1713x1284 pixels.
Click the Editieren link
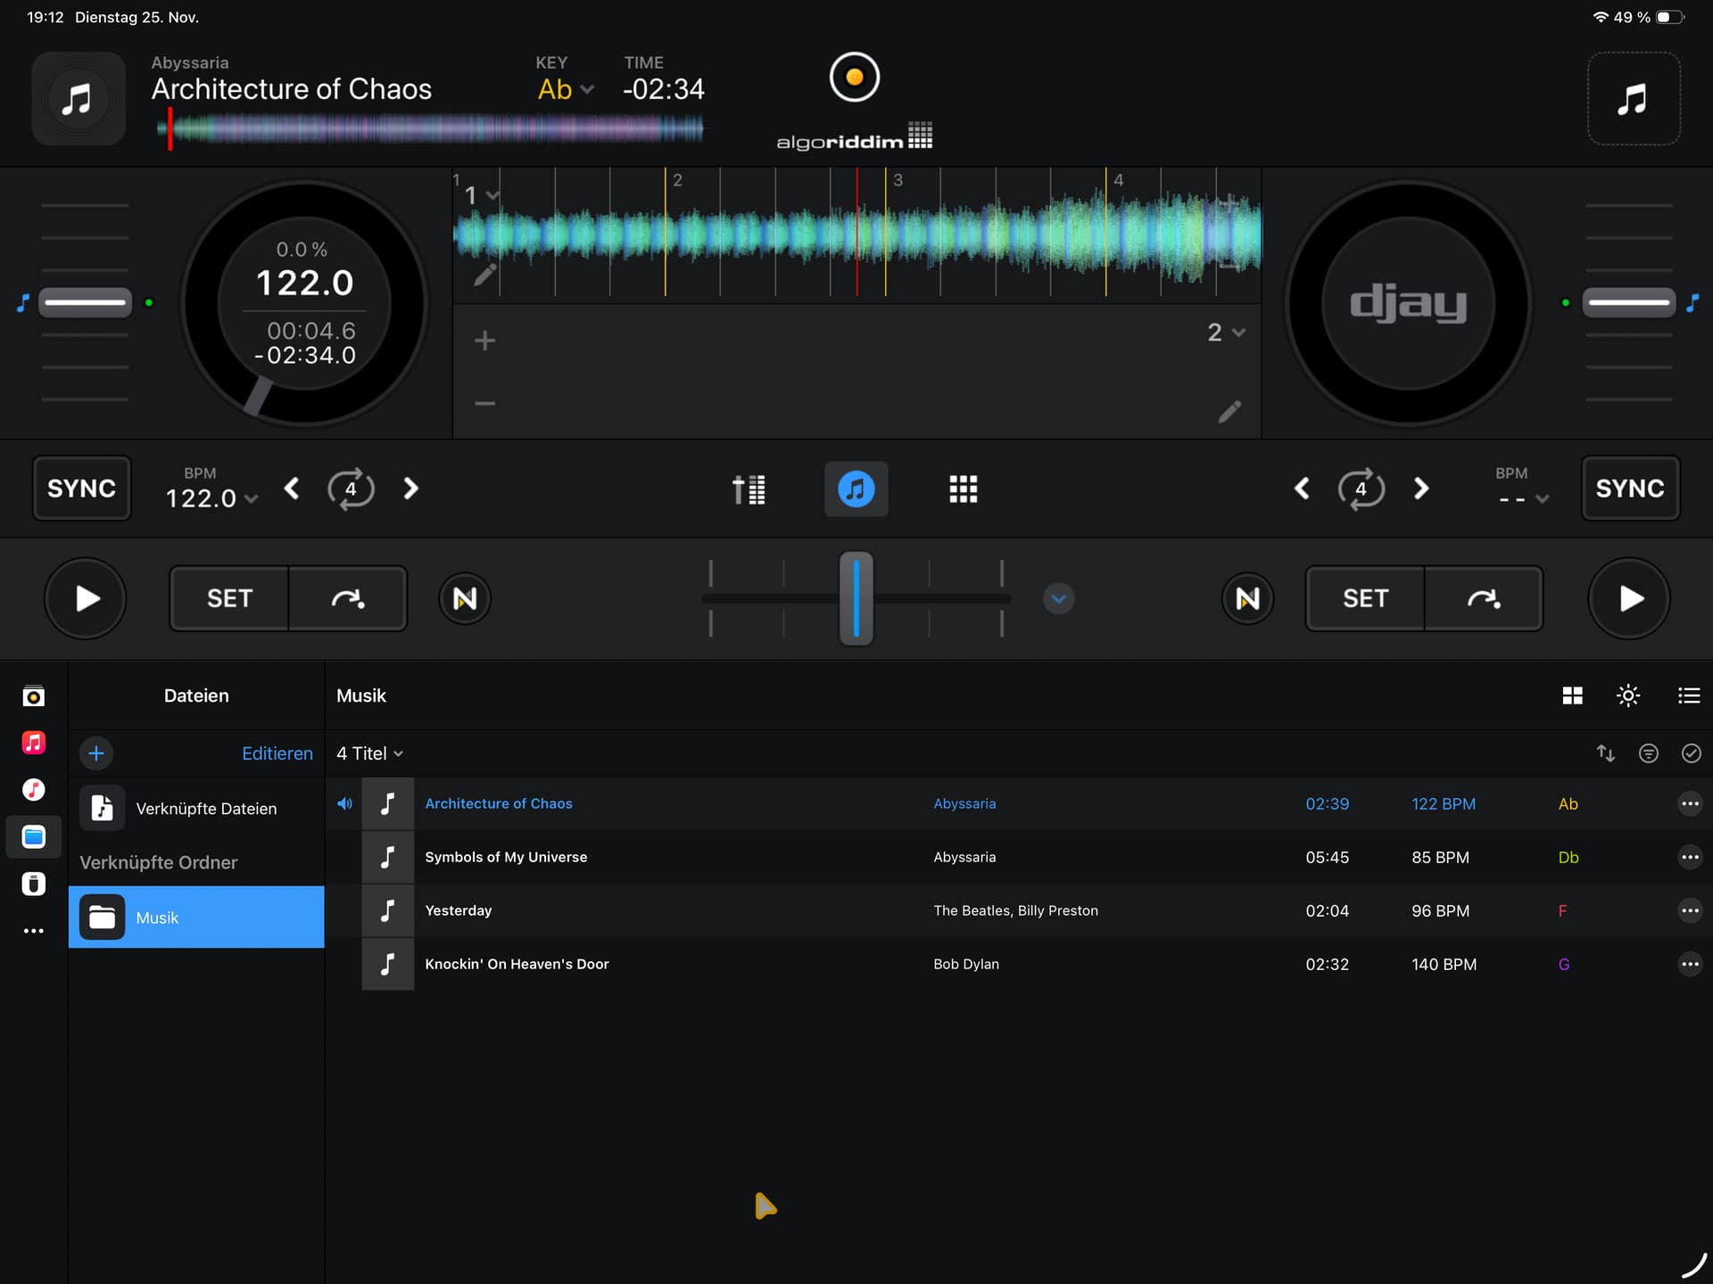[x=277, y=753]
